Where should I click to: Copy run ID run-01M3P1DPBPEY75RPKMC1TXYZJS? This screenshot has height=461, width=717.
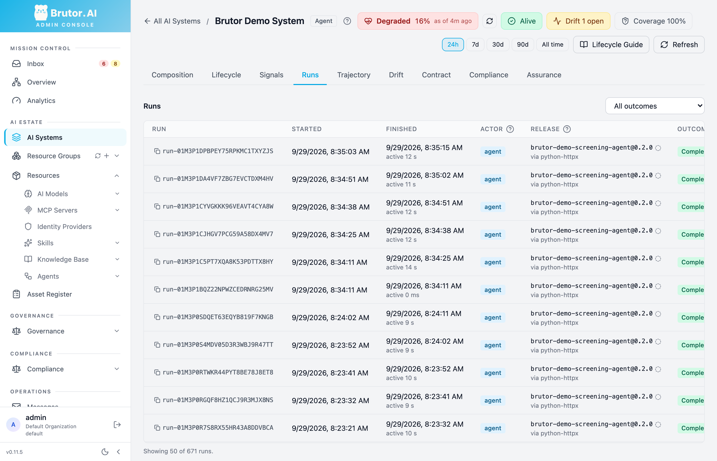[x=157, y=151]
